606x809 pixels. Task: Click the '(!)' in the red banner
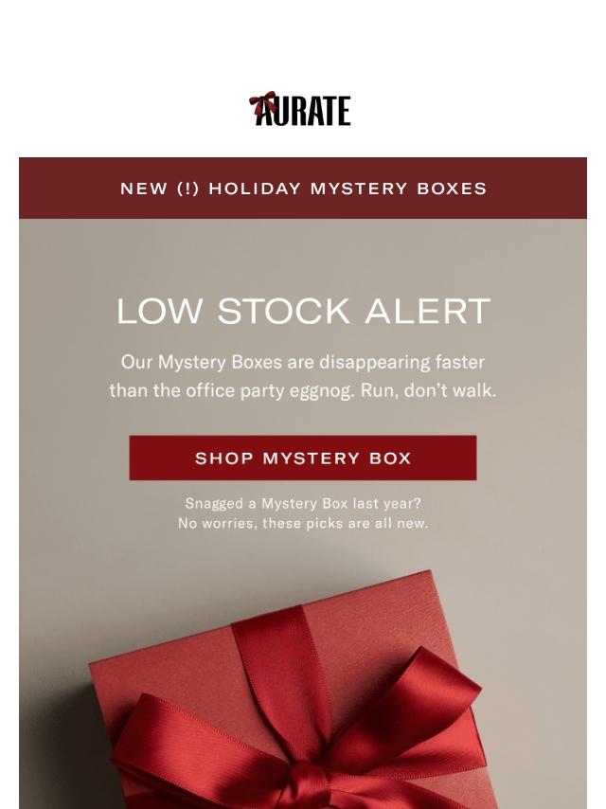pos(187,189)
